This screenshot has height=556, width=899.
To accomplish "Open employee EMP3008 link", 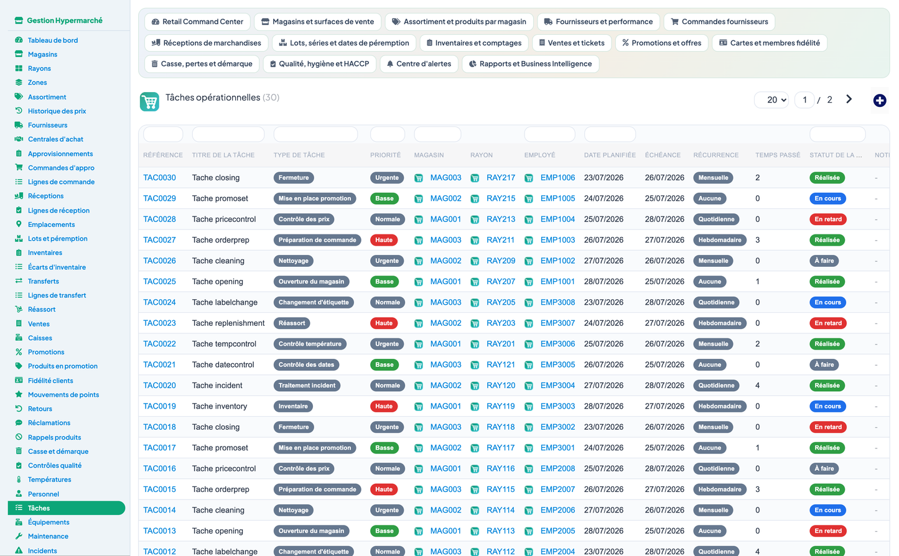I will (557, 302).
